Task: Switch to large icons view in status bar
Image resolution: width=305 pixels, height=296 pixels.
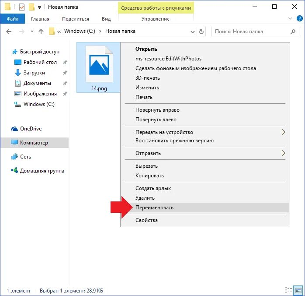Action: coord(298,290)
